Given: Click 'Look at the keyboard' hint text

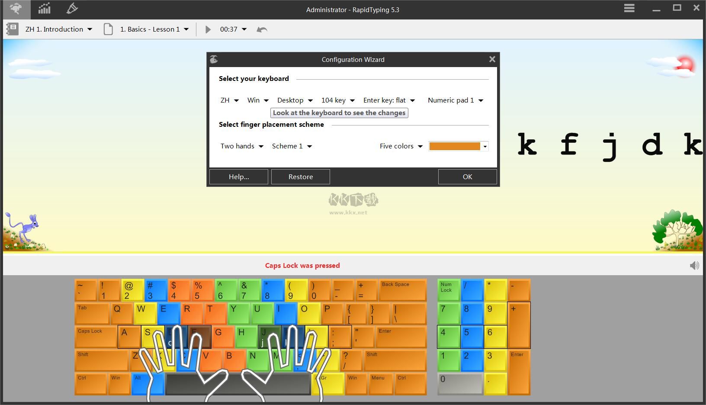Looking at the screenshot, I should pyautogui.click(x=339, y=113).
